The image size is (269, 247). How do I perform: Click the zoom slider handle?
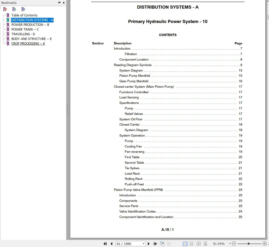coord(248,244)
